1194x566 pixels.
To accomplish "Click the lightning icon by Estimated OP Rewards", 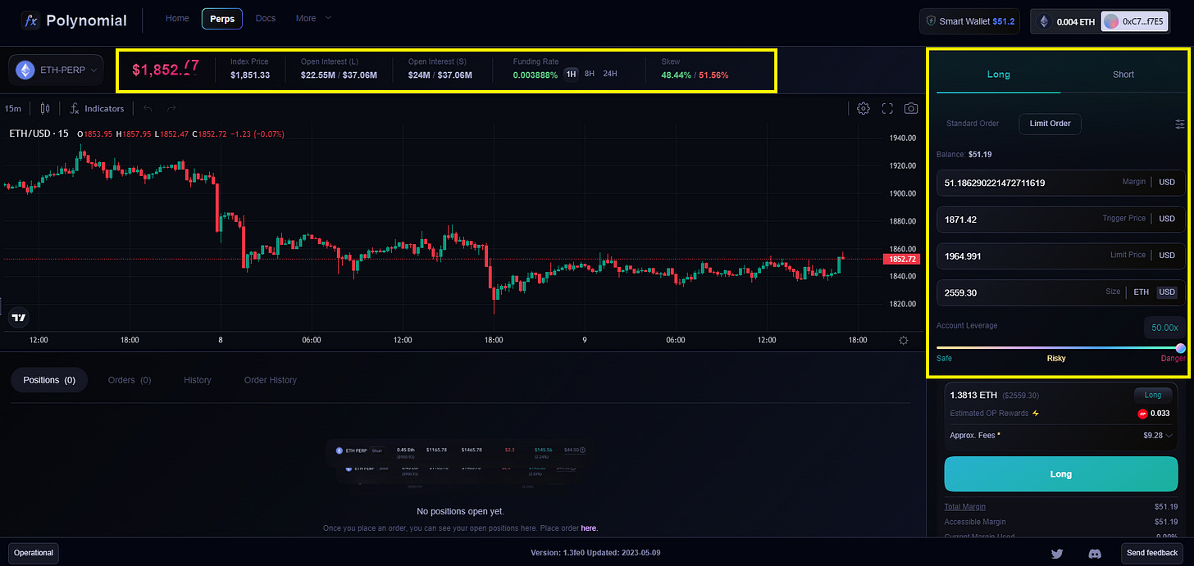I will [1036, 414].
